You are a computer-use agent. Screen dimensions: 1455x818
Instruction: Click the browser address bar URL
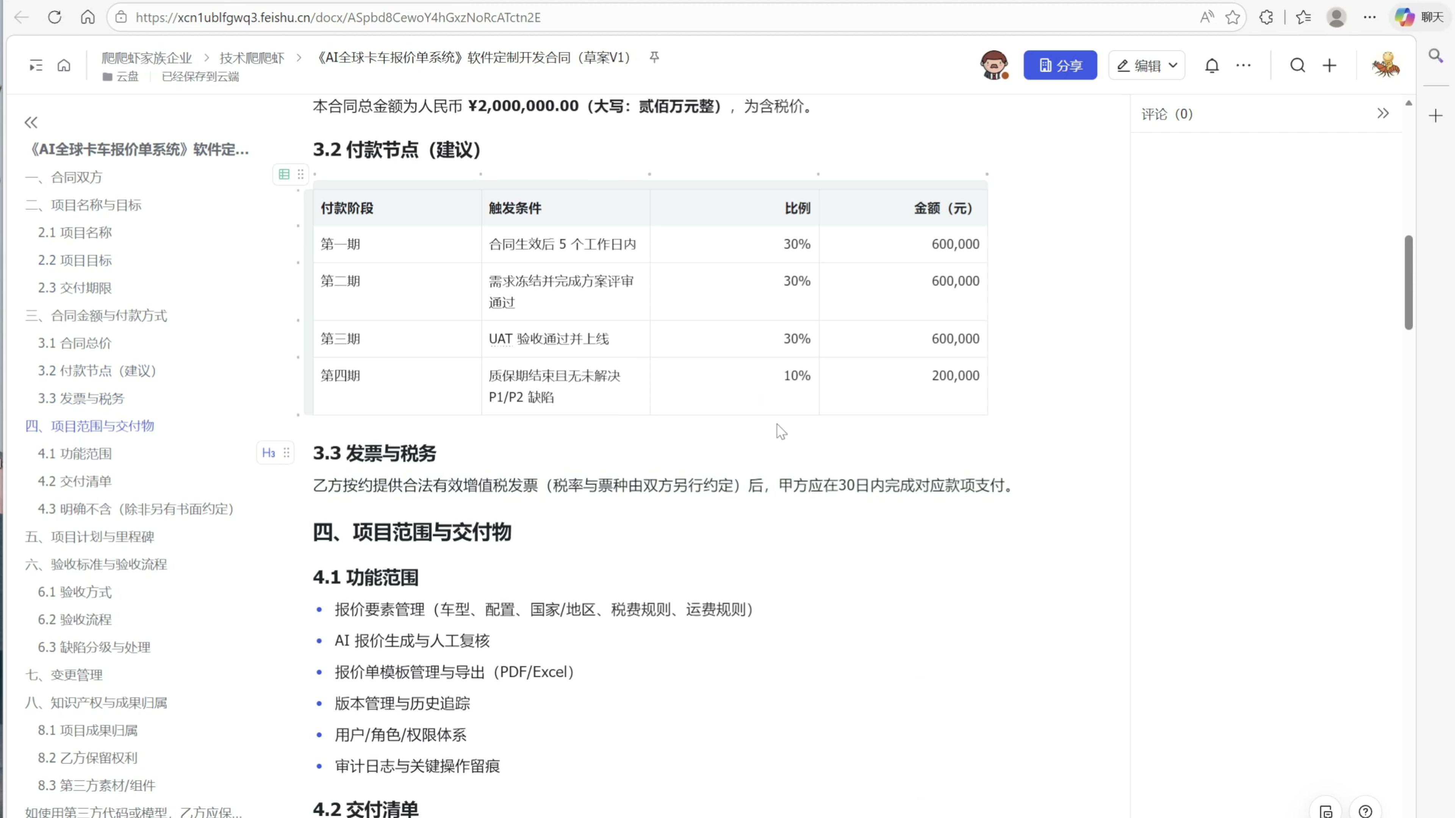pyautogui.click(x=338, y=17)
